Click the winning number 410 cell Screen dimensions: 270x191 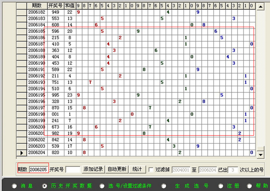56,44
